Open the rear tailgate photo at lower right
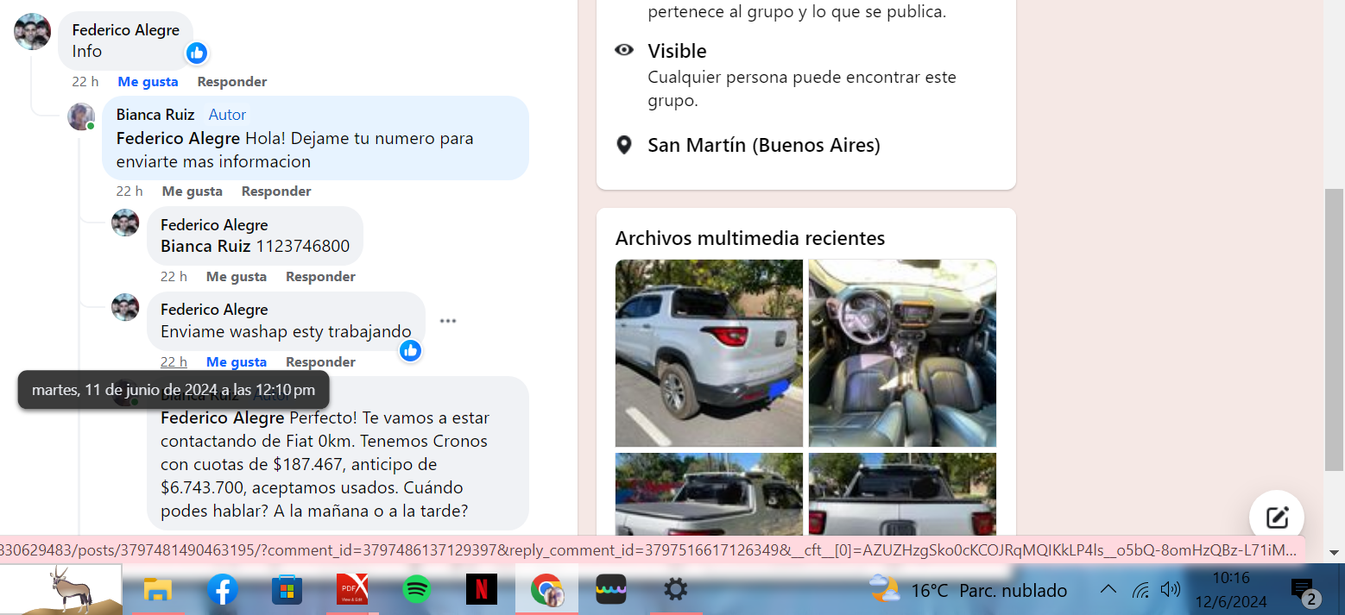The image size is (1345, 615). (902, 493)
